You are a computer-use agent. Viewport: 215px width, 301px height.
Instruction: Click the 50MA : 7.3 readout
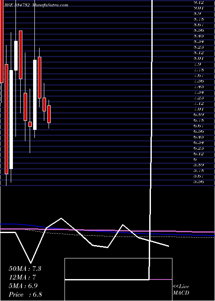pyautogui.click(x=25, y=269)
